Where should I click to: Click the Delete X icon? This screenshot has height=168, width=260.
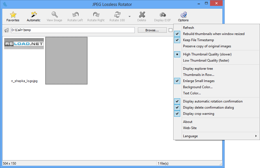[142, 15]
